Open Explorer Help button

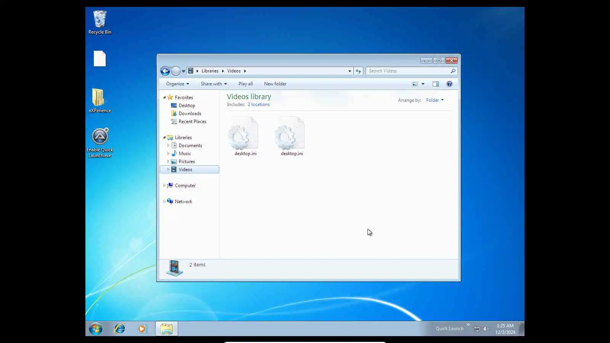[x=449, y=84]
